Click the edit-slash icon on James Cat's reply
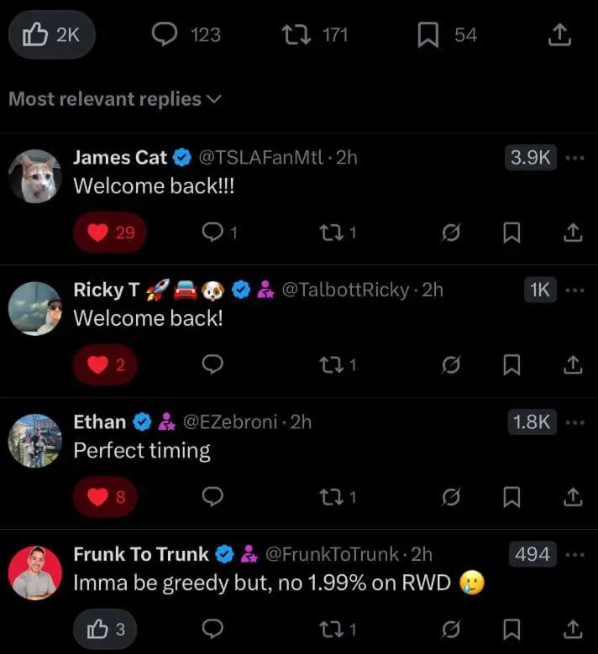 click(451, 233)
